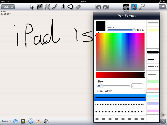Click the current black color swatch
This screenshot has height=125, width=167.
(100, 26)
